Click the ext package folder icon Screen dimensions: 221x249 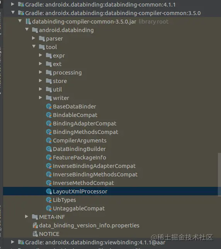coord(49,64)
